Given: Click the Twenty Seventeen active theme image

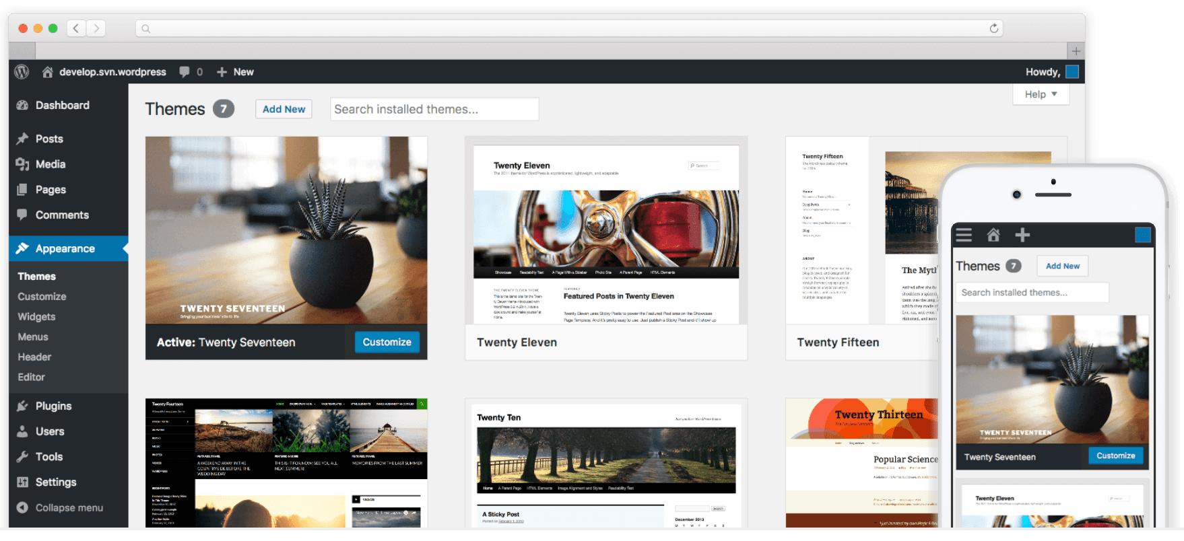Looking at the screenshot, I should tap(286, 231).
